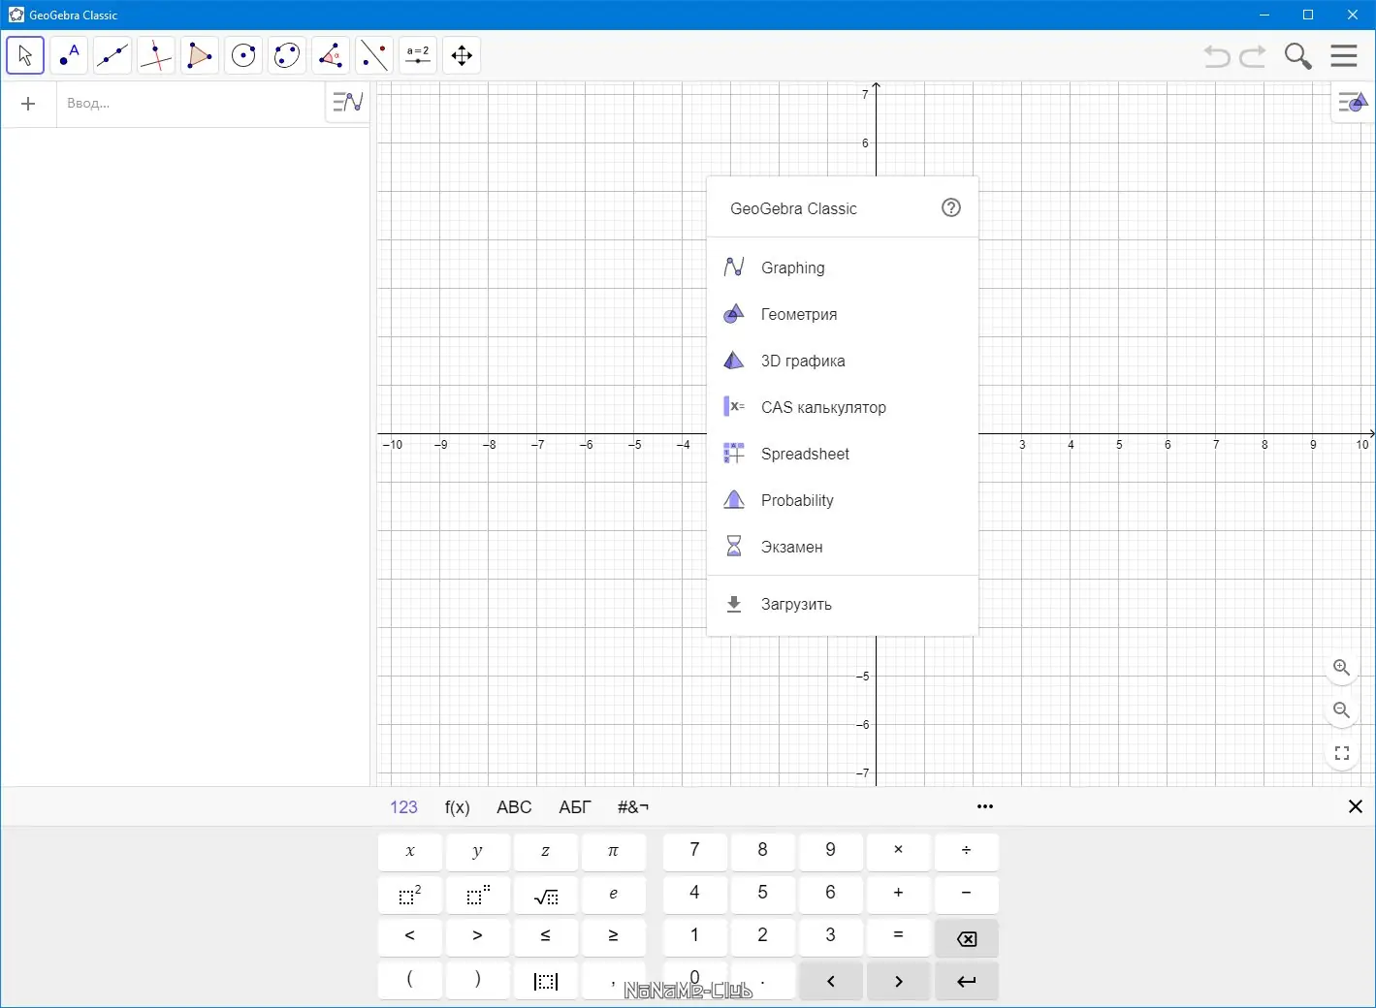Tap the number 7 key

pyautogui.click(x=695, y=851)
